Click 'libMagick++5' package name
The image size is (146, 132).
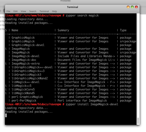(22, 86)
